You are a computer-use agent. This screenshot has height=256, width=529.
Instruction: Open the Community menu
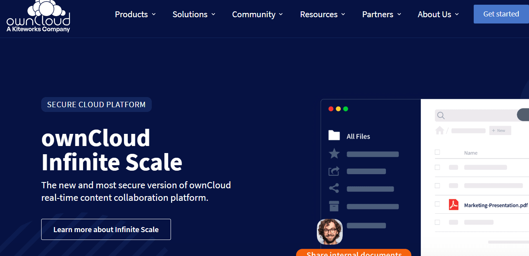pyautogui.click(x=258, y=14)
